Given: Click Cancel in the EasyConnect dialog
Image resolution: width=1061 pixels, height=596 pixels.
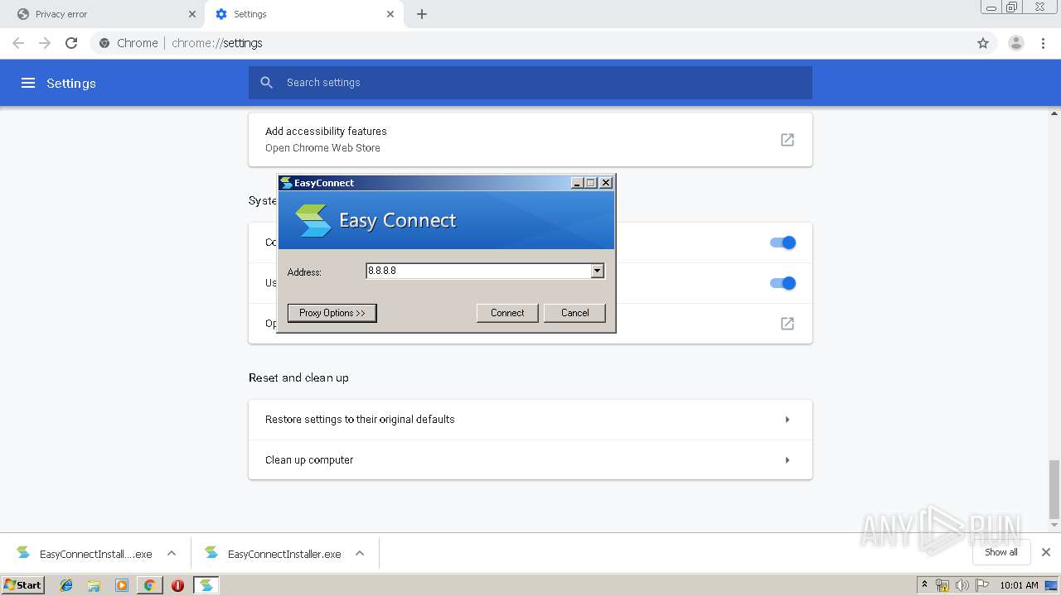Looking at the screenshot, I should pos(574,313).
